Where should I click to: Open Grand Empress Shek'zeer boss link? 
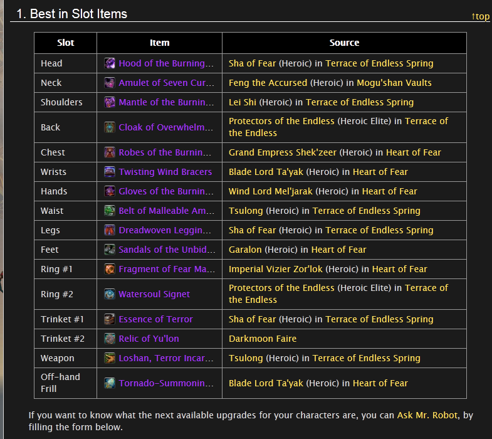[x=283, y=152]
